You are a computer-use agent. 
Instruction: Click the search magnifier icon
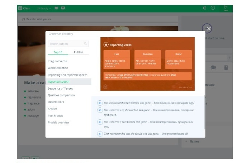tap(85, 44)
